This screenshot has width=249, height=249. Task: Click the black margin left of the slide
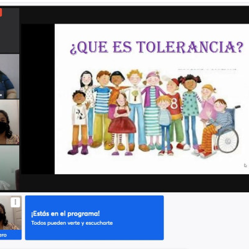[x=38, y=99]
